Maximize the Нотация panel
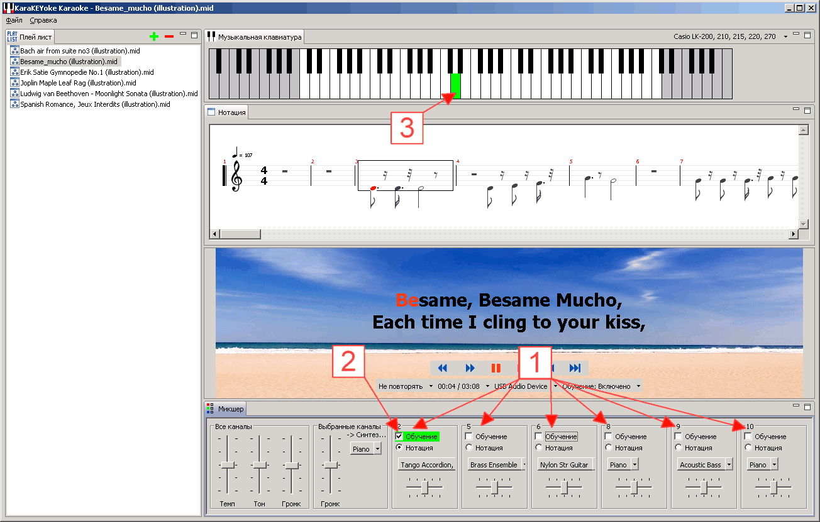 click(x=807, y=111)
